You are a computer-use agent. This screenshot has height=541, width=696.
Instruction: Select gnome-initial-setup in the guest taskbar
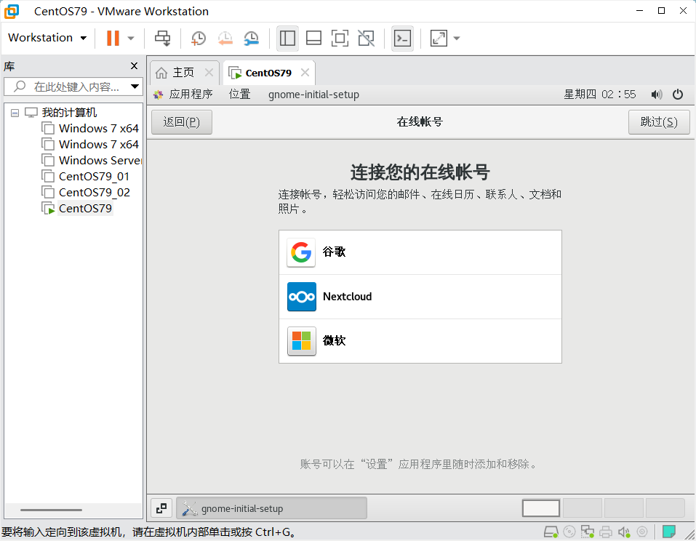pos(272,508)
